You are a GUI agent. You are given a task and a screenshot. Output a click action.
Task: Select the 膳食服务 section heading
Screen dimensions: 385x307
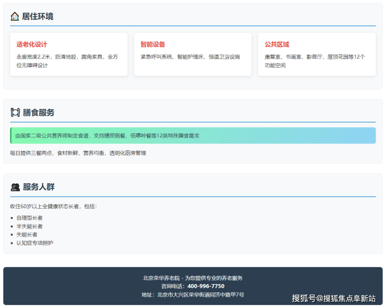(38, 112)
